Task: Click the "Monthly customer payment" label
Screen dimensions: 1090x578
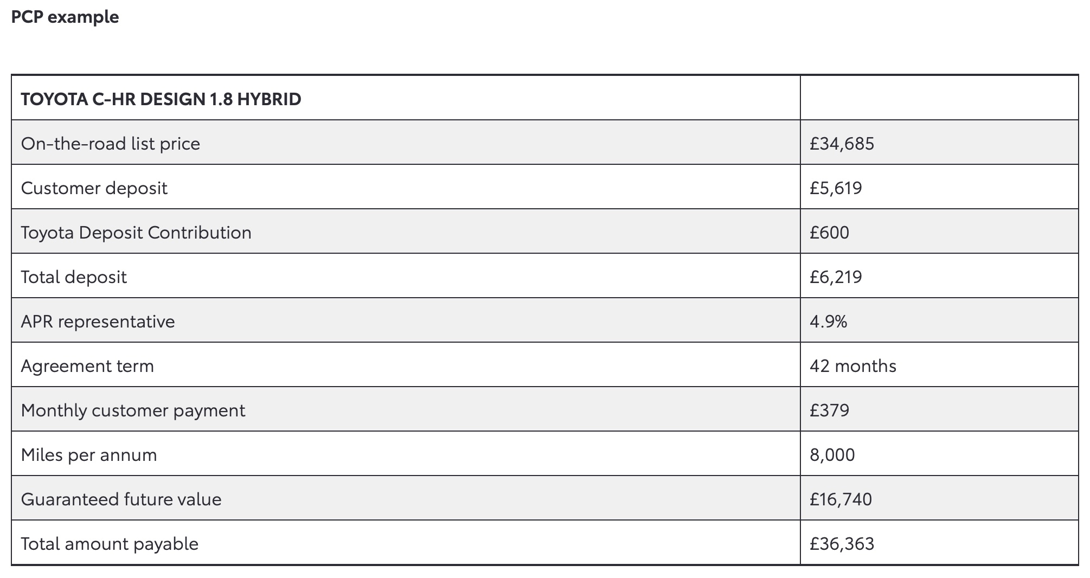Action: pos(133,410)
